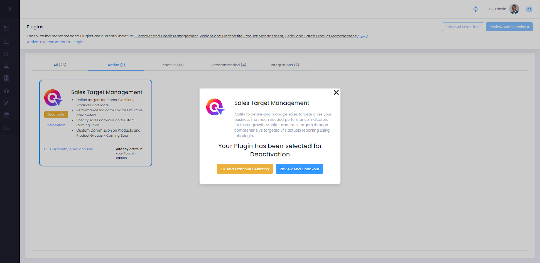Open the cube box icon in sidebar

(x=6, y=91)
